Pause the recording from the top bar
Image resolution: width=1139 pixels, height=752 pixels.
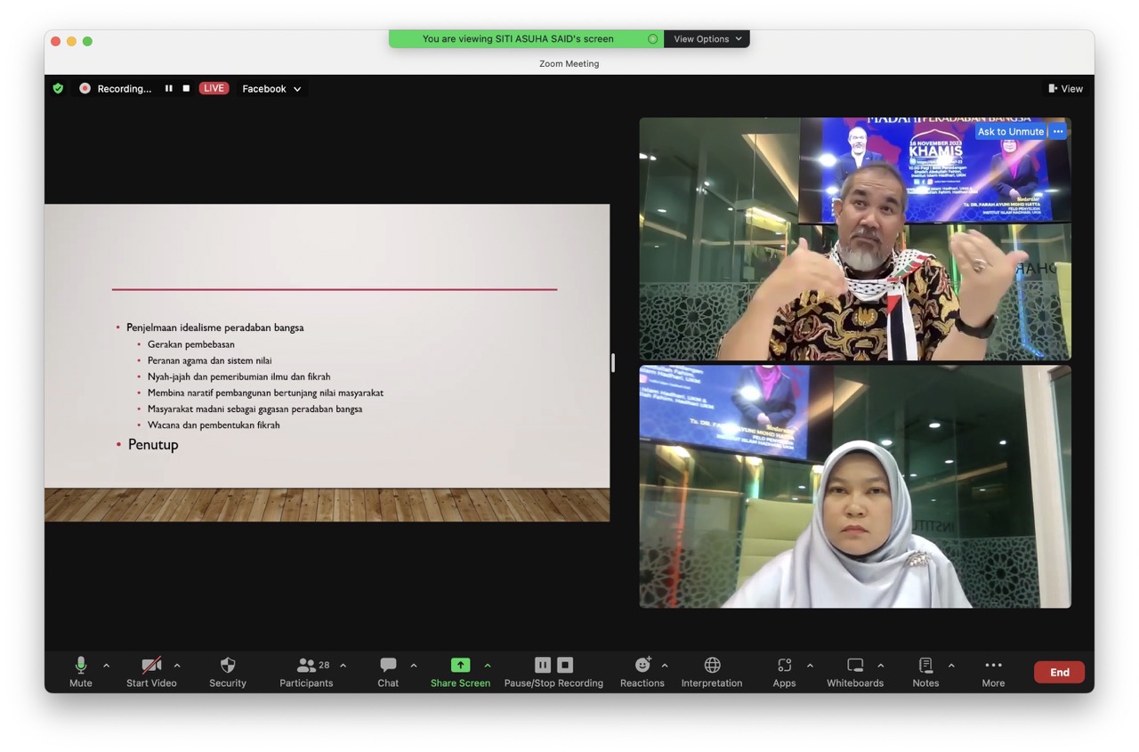click(x=168, y=88)
